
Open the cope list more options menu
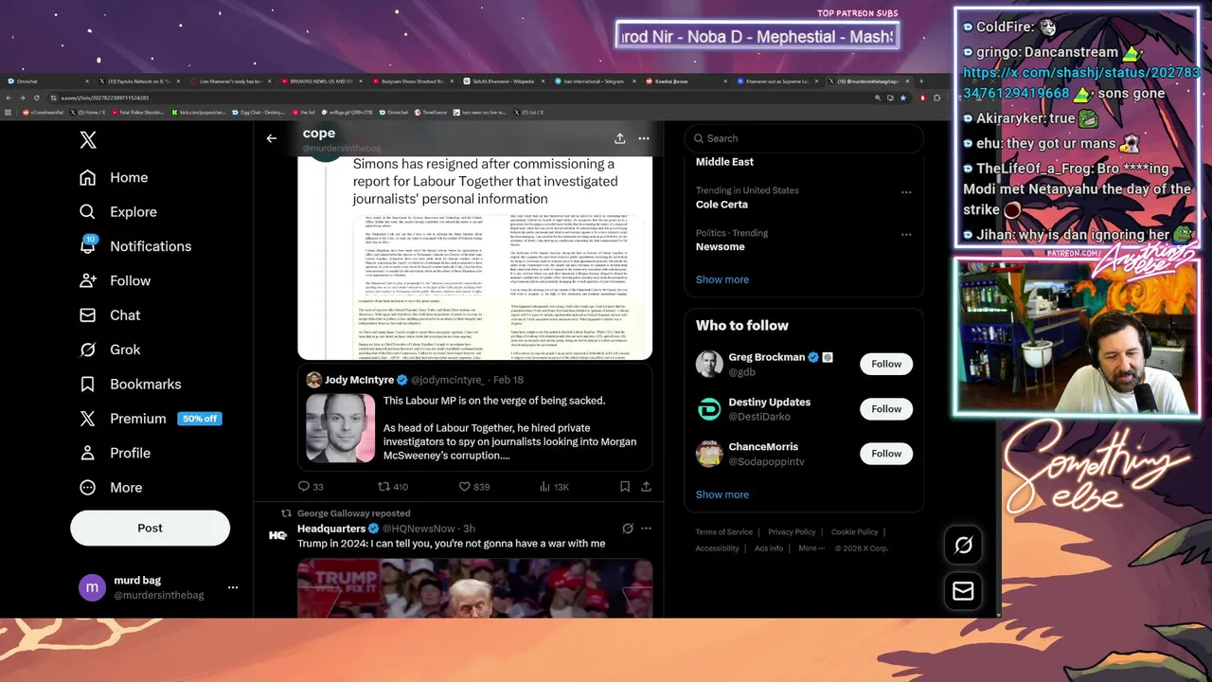pyautogui.click(x=644, y=138)
